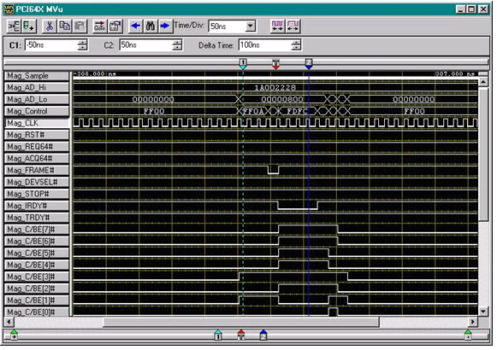Select the Mag_C/BE[5]# signal label
Image resolution: width=497 pixels, height=350 pixels.
coord(37,253)
